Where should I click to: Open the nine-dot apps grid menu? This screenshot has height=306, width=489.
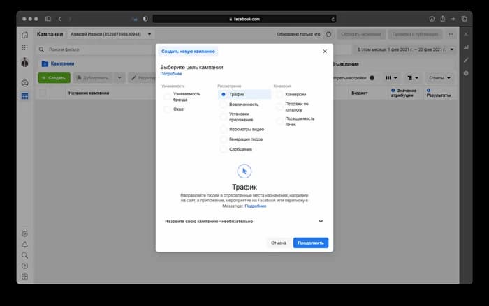[x=25, y=47]
